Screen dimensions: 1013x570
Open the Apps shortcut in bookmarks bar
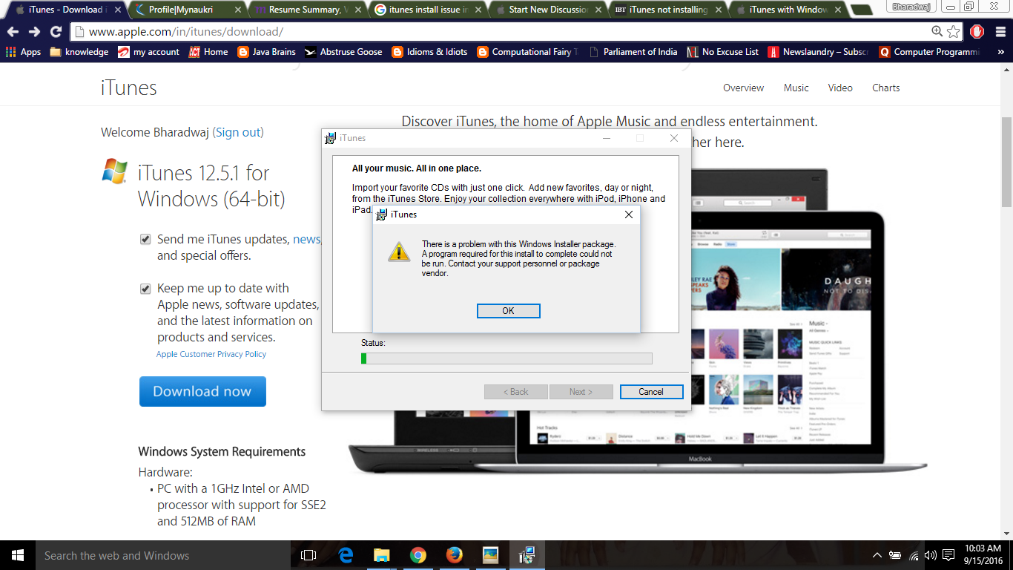(23, 52)
